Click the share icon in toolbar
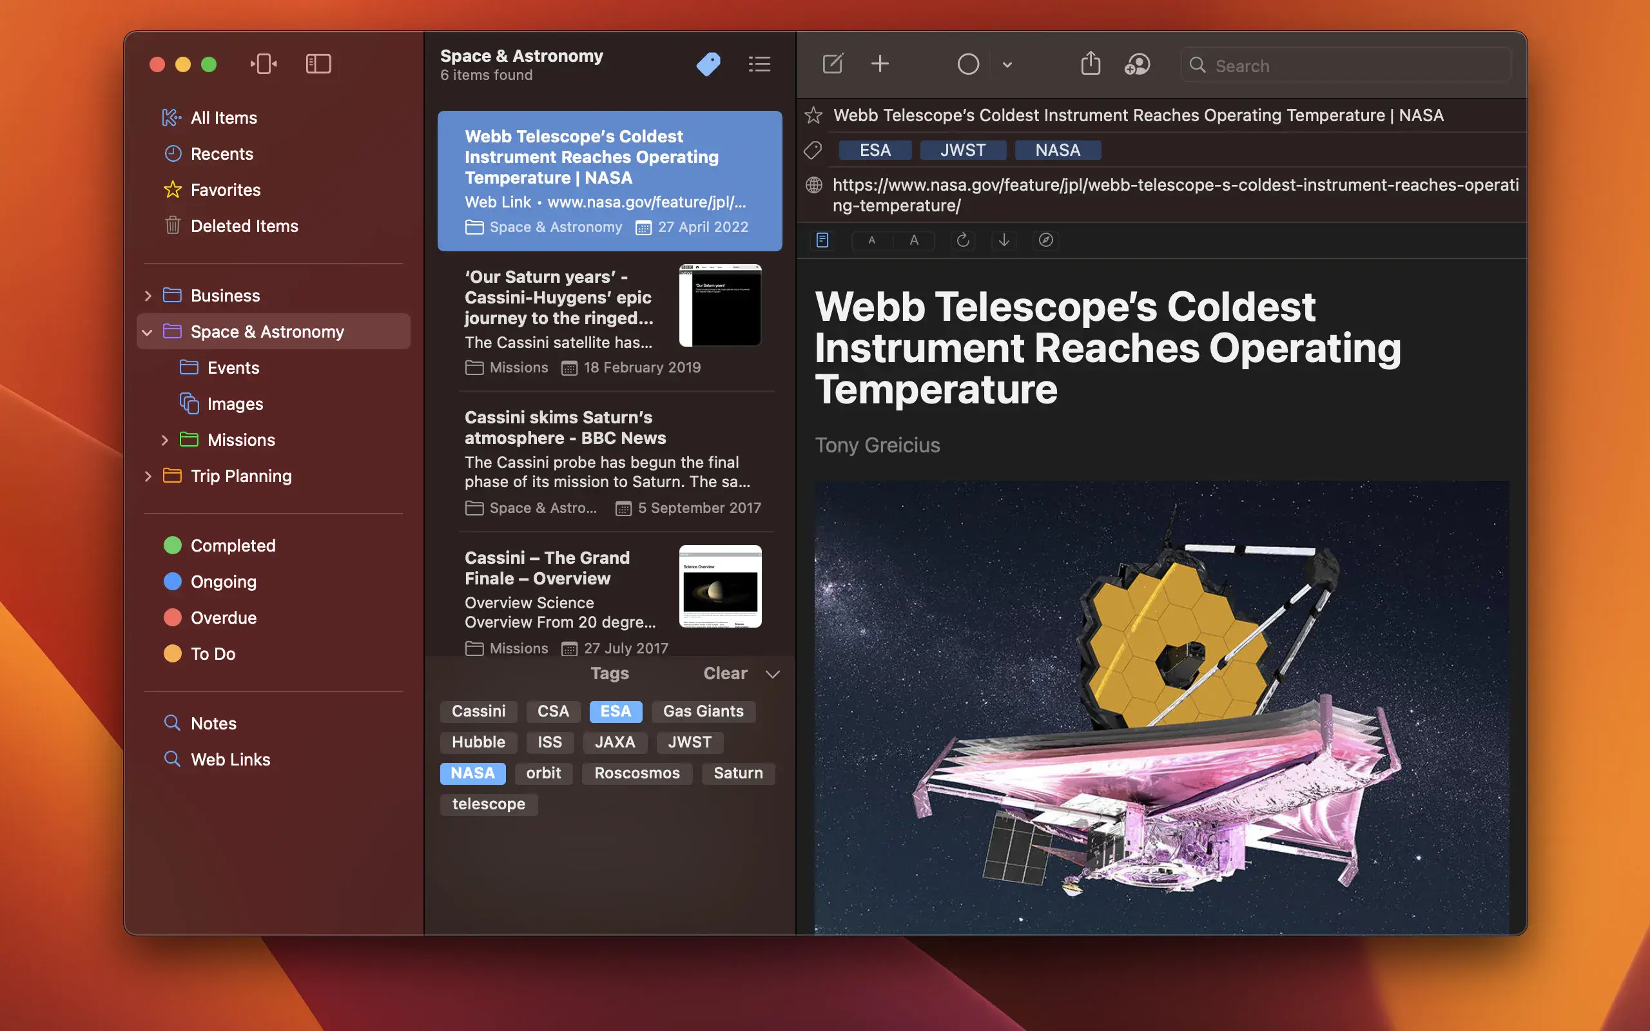This screenshot has width=1650, height=1031. (1091, 64)
